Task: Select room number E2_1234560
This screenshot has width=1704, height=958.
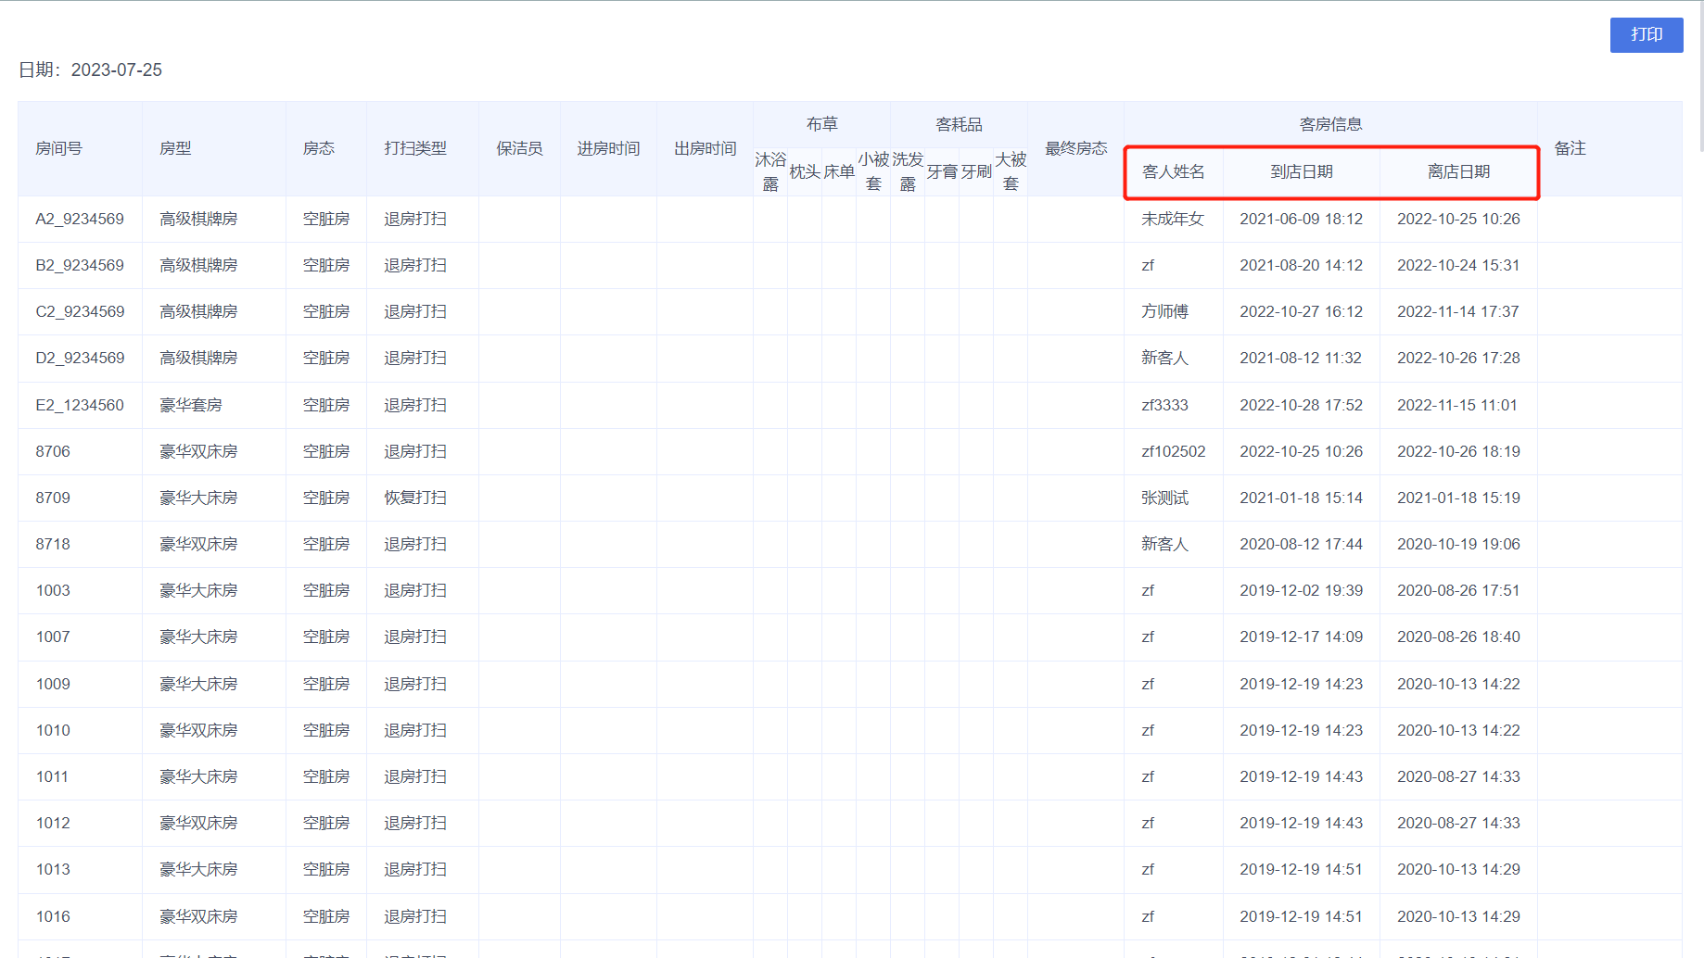Action: [80, 405]
